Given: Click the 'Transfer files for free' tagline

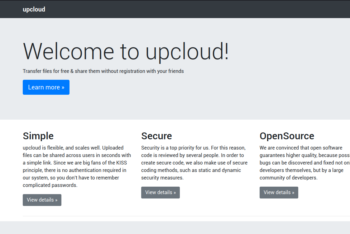Looking at the screenshot, I should coord(103,71).
